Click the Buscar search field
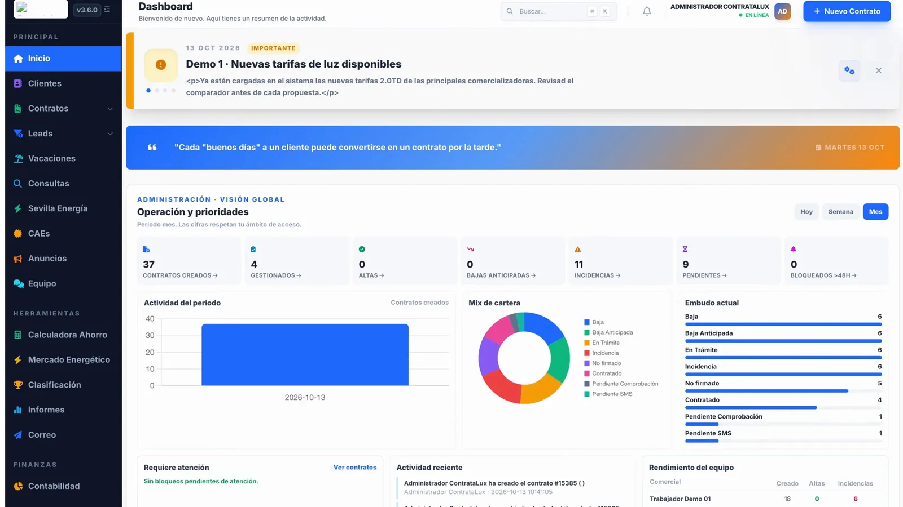Image resolution: width=903 pixels, height=507 pixels. 559,11
